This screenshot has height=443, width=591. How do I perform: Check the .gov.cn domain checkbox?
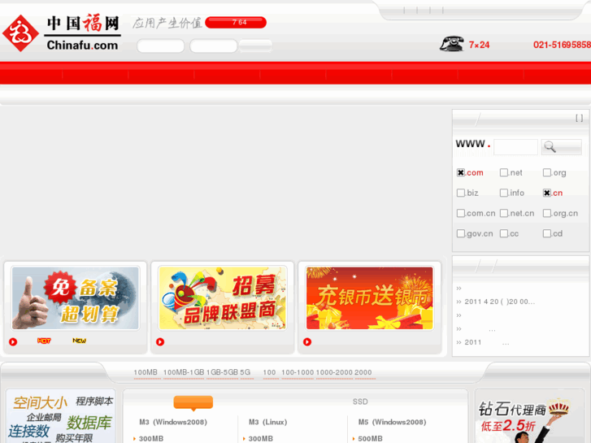[461, 234]
